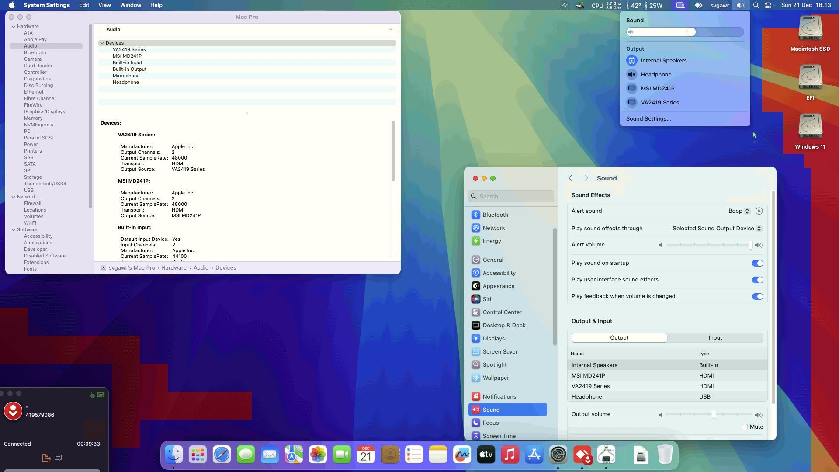Switch to Input tab in Sound
The height and width of the screenshot is (472, 839).
(715, 338)
